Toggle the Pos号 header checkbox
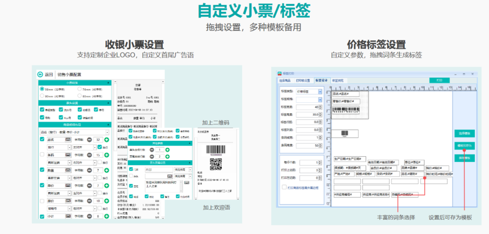This screenshot has height=234, width=489. 61,118
